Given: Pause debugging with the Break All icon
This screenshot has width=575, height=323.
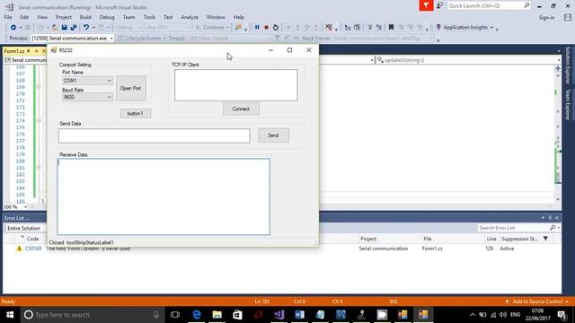Looking at the screenshot, I should (x=257, y=28).
